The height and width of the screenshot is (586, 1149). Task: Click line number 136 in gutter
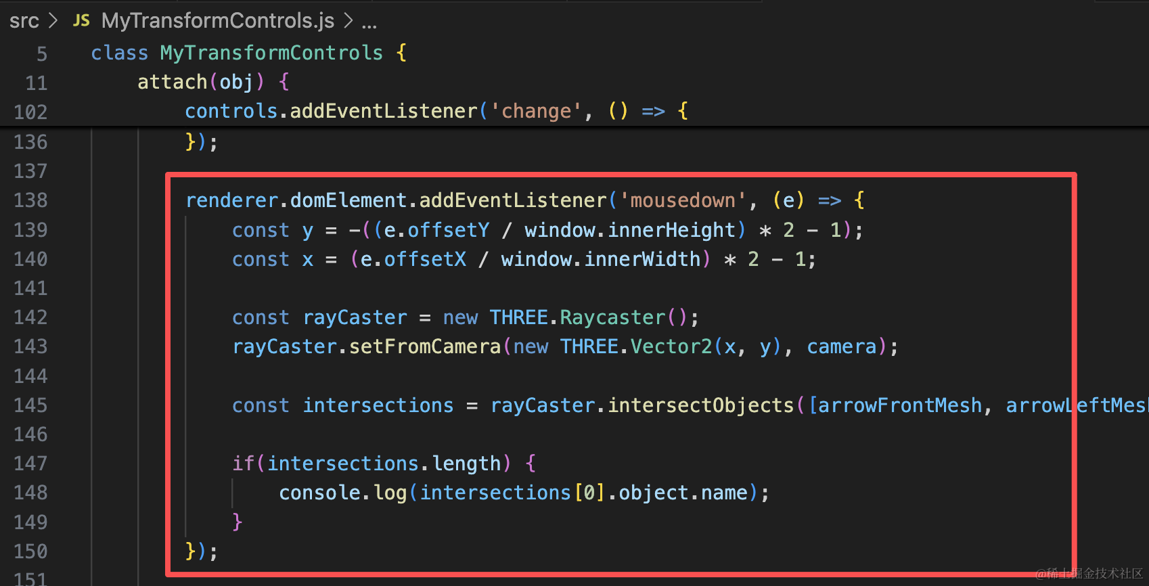tap(31, 142)
